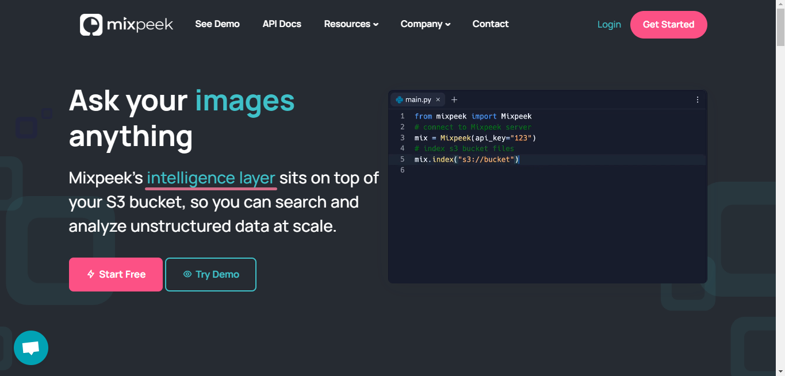
Task: Click the underlined 'intelligence layer' text
Action: 211,178
